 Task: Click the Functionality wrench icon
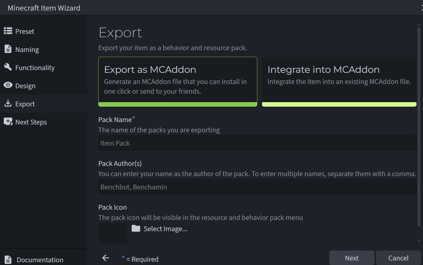coord(8,67)
